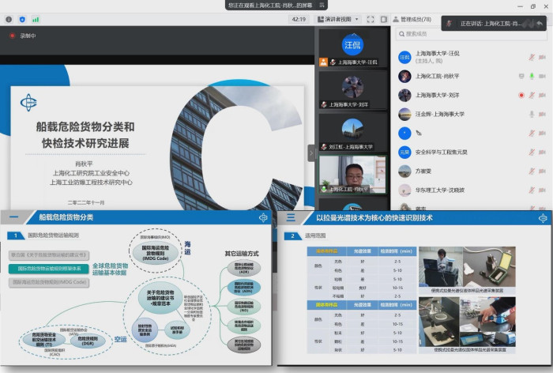
Task: Open the 管理成员(78) panel header
Action: point(412,20)
